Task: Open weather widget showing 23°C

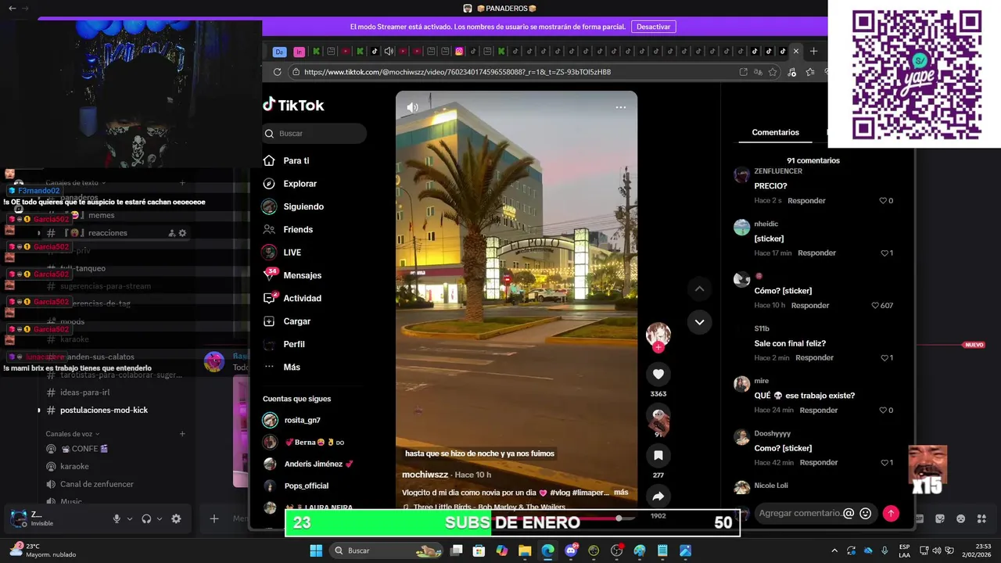Action: pyautogui.click(x=42, y=550)
